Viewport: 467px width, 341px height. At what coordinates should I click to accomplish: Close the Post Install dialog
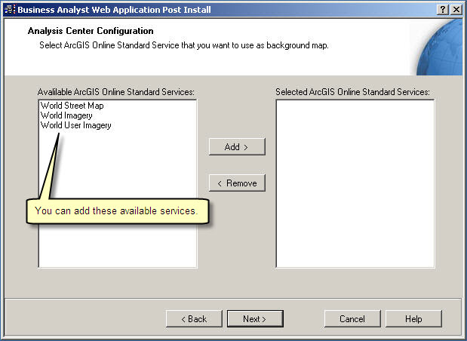456,9
